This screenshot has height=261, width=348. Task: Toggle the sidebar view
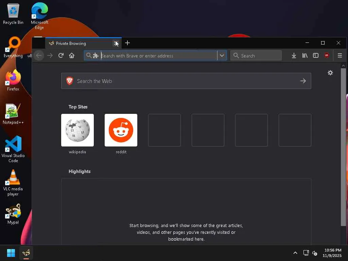pyautogui.click(x=316, y=55)
